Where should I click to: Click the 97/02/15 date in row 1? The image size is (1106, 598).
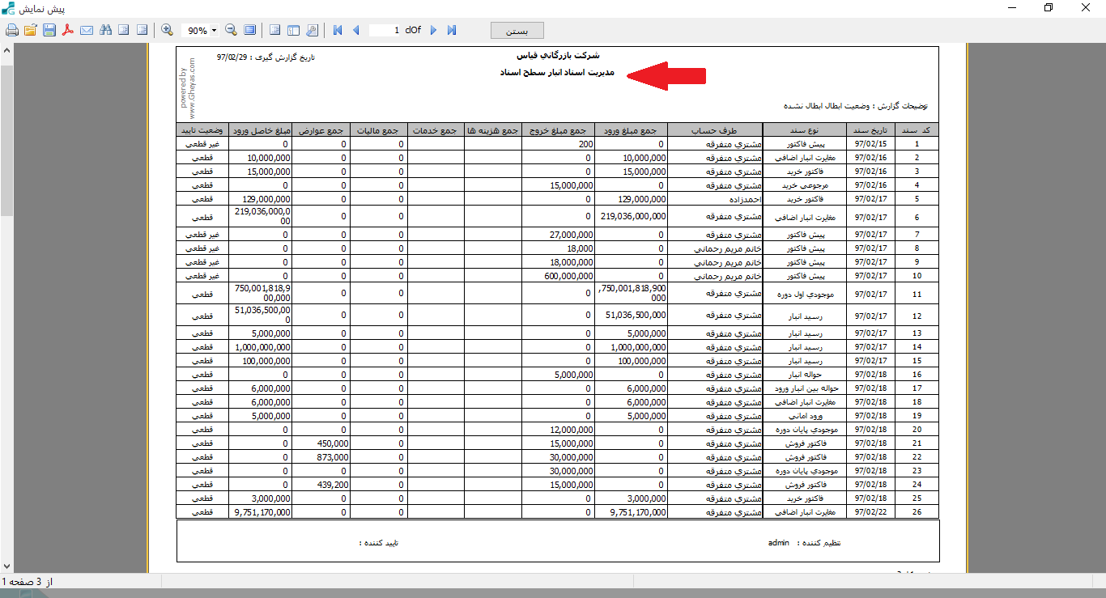point(871,144)
